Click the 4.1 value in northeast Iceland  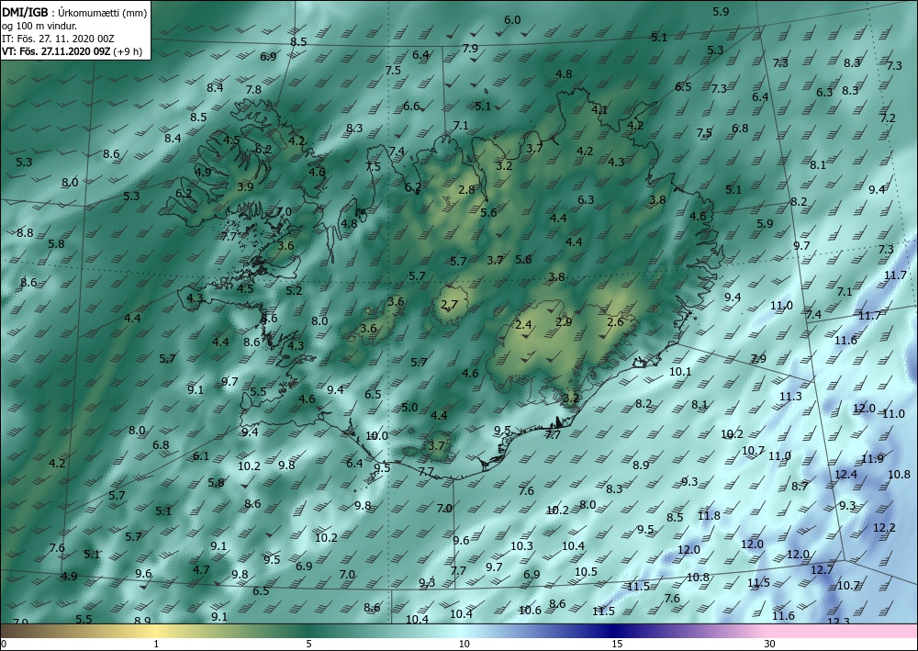pos(599,109)
